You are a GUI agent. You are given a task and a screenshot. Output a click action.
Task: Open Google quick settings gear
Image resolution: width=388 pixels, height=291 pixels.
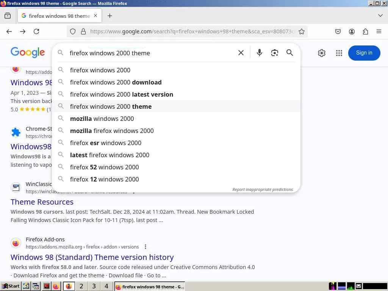[x=321, y=53]
